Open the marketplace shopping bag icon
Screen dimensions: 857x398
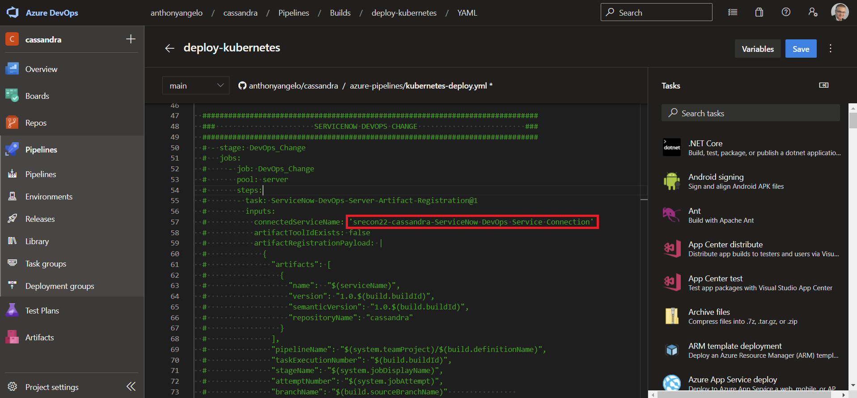pos(759,12)
